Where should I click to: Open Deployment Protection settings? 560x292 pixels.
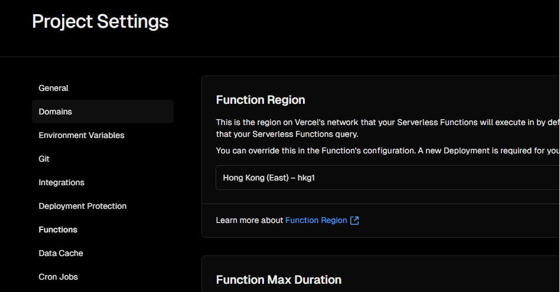pyautogui.click(x=83, y=206)
